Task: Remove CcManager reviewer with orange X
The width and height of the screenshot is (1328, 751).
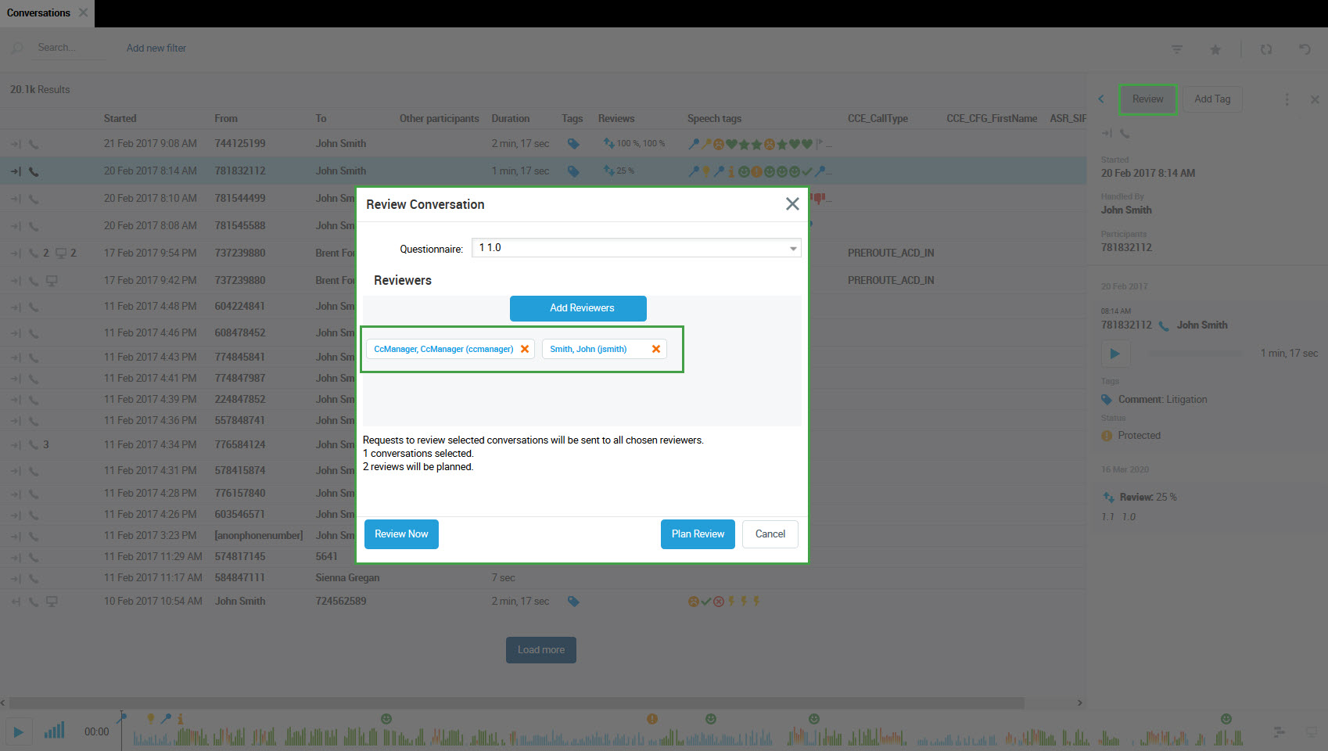Action: pos(525,349)
